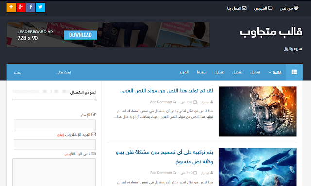Expand the 'قائمة' dropdown menu
This screenshot has height=186, width=311.
(275, 72)
